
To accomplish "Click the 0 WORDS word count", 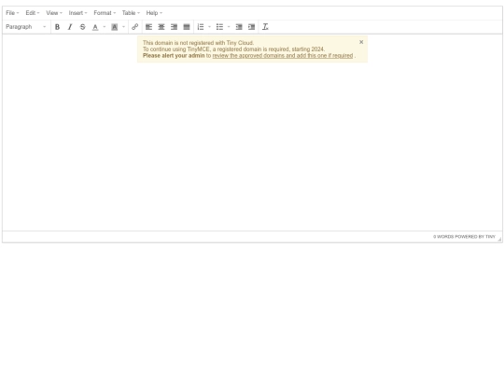I will 443,237.
